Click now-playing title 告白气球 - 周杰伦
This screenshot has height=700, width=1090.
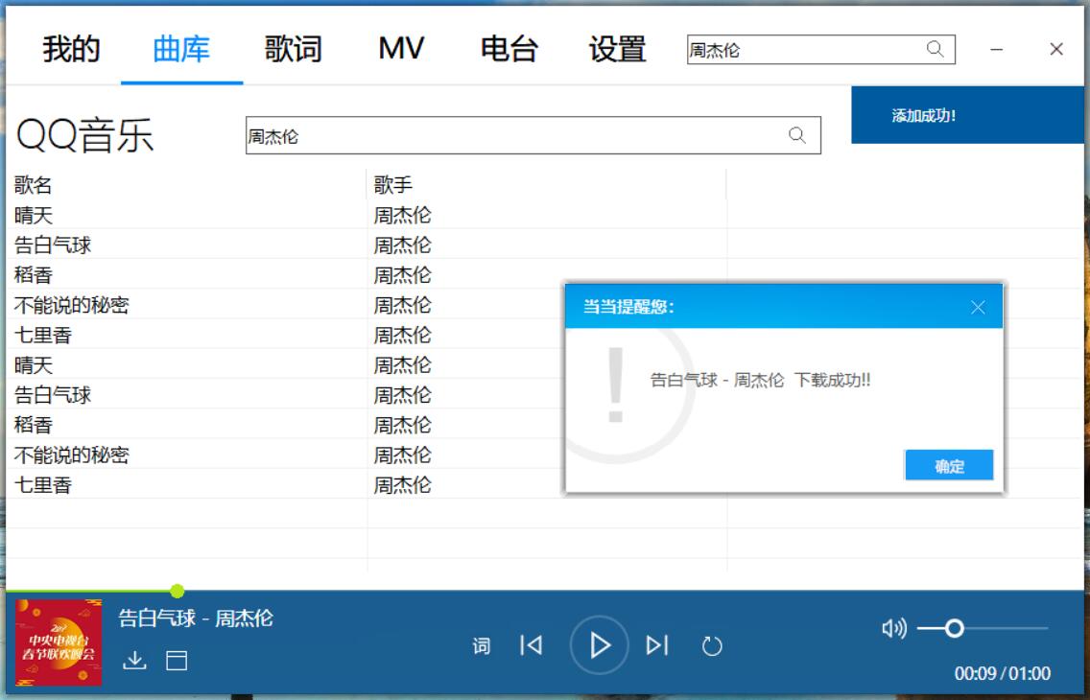(196, 618)
